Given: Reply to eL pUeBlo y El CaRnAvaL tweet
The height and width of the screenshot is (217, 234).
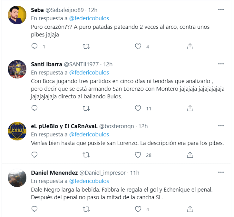Looking at the screenshot, I should coord(35,155).
